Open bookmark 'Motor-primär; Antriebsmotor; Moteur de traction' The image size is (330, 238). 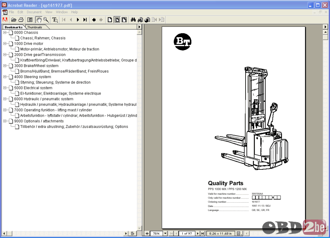pyautogui.click(x=59, y=49)
